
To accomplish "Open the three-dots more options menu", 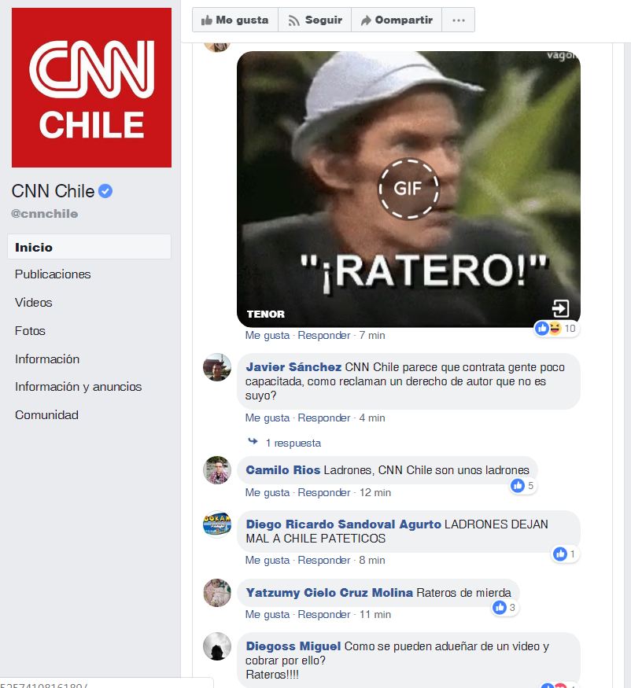I will click(x=459, y=20).
